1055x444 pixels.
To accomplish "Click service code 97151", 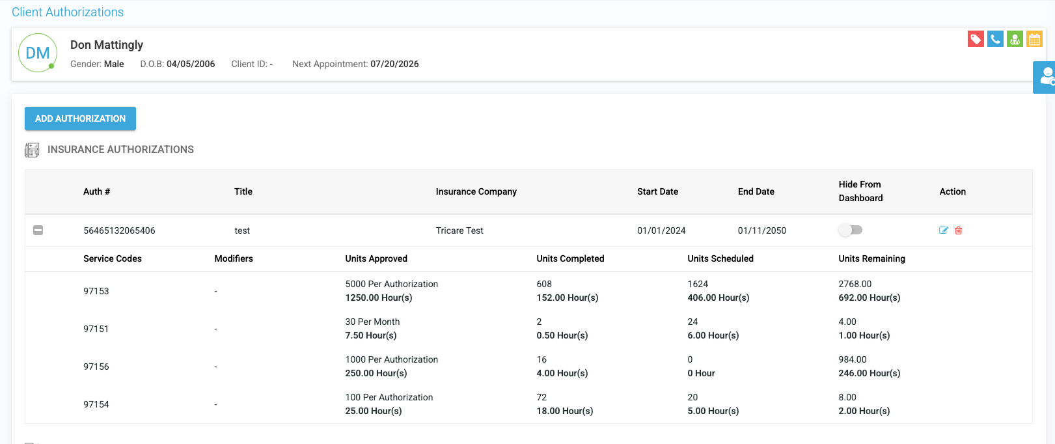I will click(x=96, y=329).
